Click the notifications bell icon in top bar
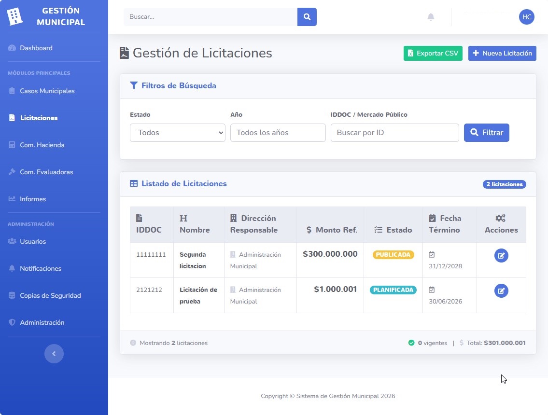The width and height of the screenshot is (548, 415). pyautogui.click(x=431, y=17)
